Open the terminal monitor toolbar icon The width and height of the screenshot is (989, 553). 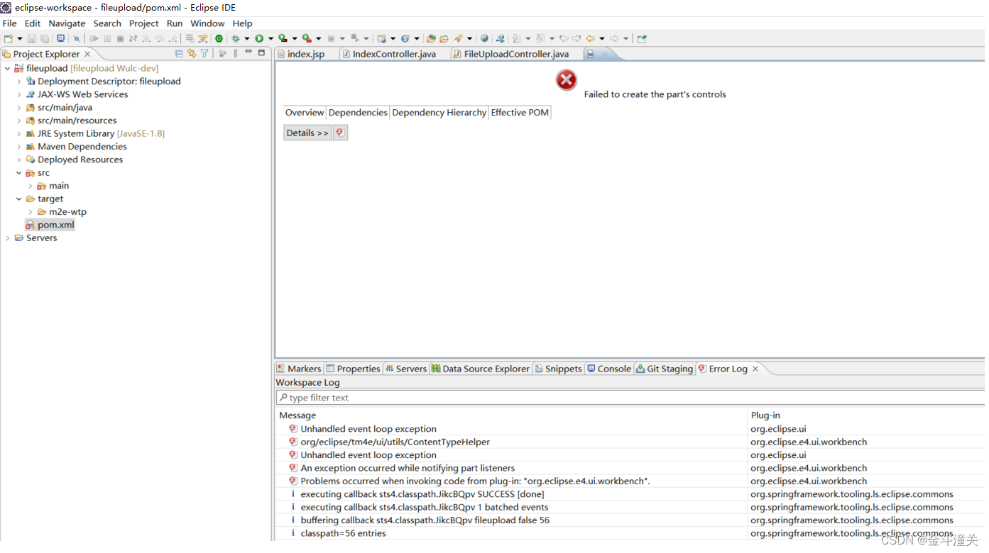pyautogui.click(x=61, y=38)
